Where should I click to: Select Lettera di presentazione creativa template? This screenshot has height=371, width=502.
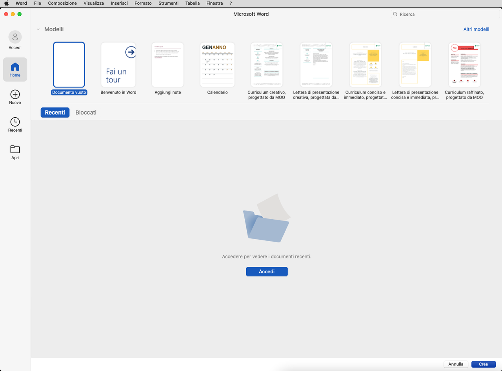tap(316, 65)
